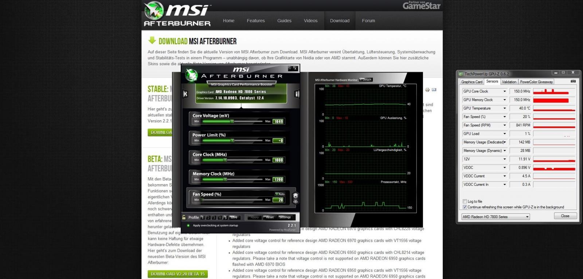
Task: Switch to the Graphics Card tab
Action: [472, 82]
